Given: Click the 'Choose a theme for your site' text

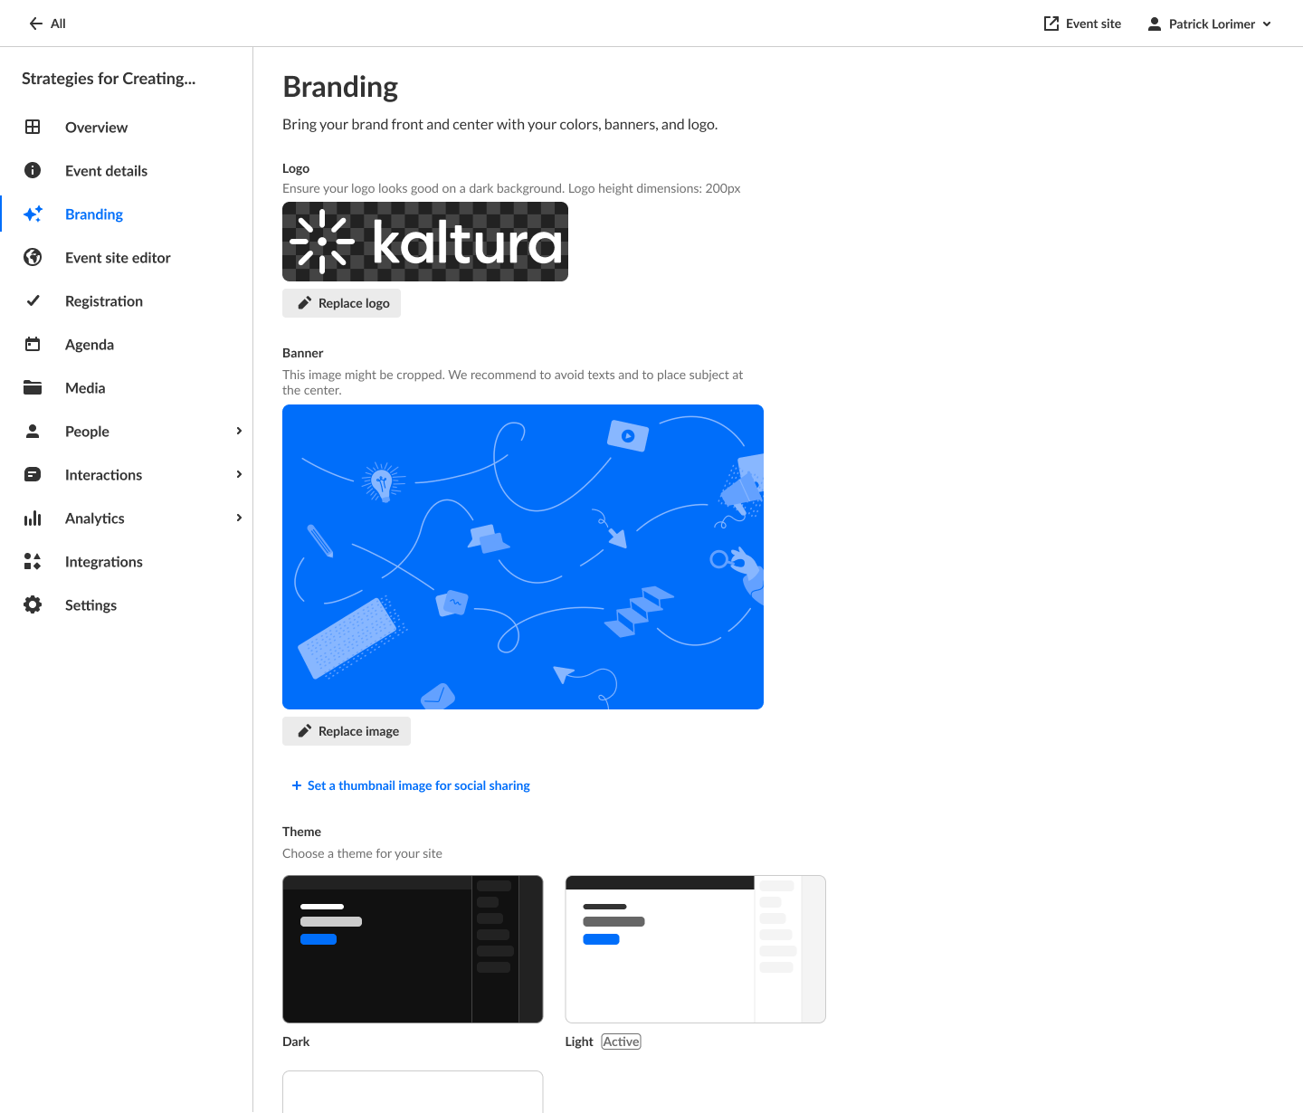Looking at the screenshot, I should pyautogui.click(x=362, y=853).
